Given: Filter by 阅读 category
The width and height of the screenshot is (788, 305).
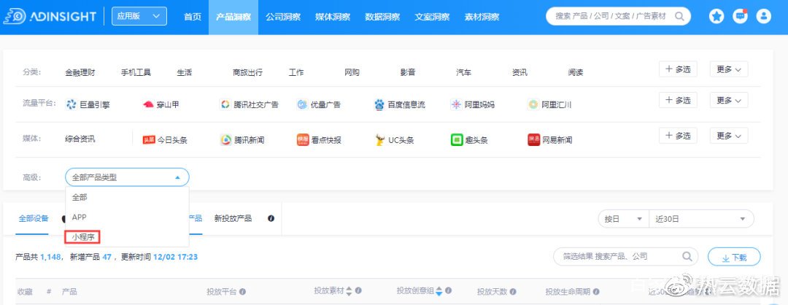Looking at the screenshot, I should tap(576, 72).
